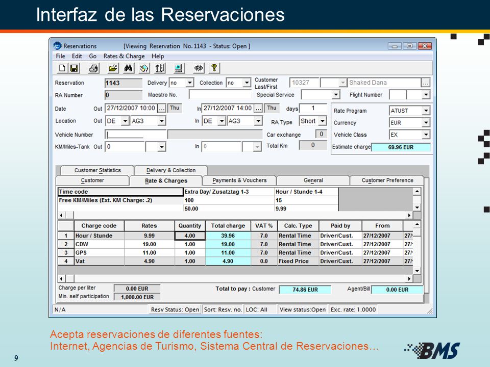Screen dimensions: 490x367
Task: Click scroll-left arrow of time code grid
Action: tap(61, 215)
